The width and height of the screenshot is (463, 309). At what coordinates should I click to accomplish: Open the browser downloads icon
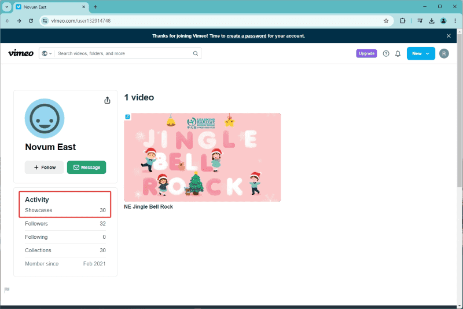coord(432,21)
